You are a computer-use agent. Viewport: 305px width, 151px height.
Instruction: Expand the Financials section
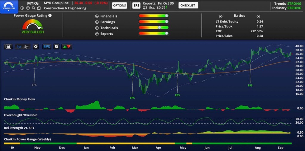pos(97,16)
